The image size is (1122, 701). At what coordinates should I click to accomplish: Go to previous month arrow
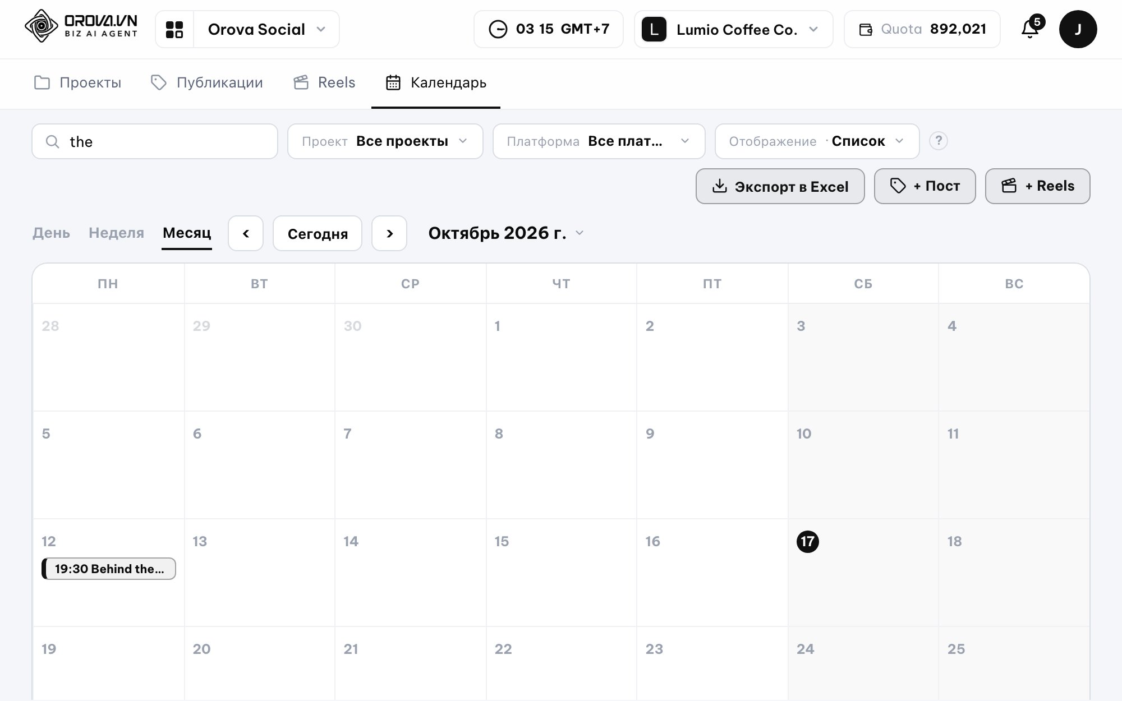[246, 233]
